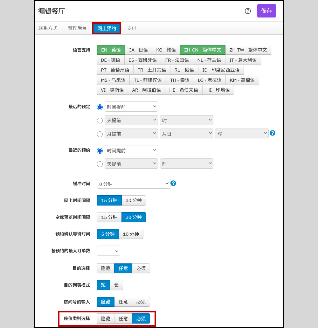Set 网上时间间隔 to 15 分钟

coord(109,200)
